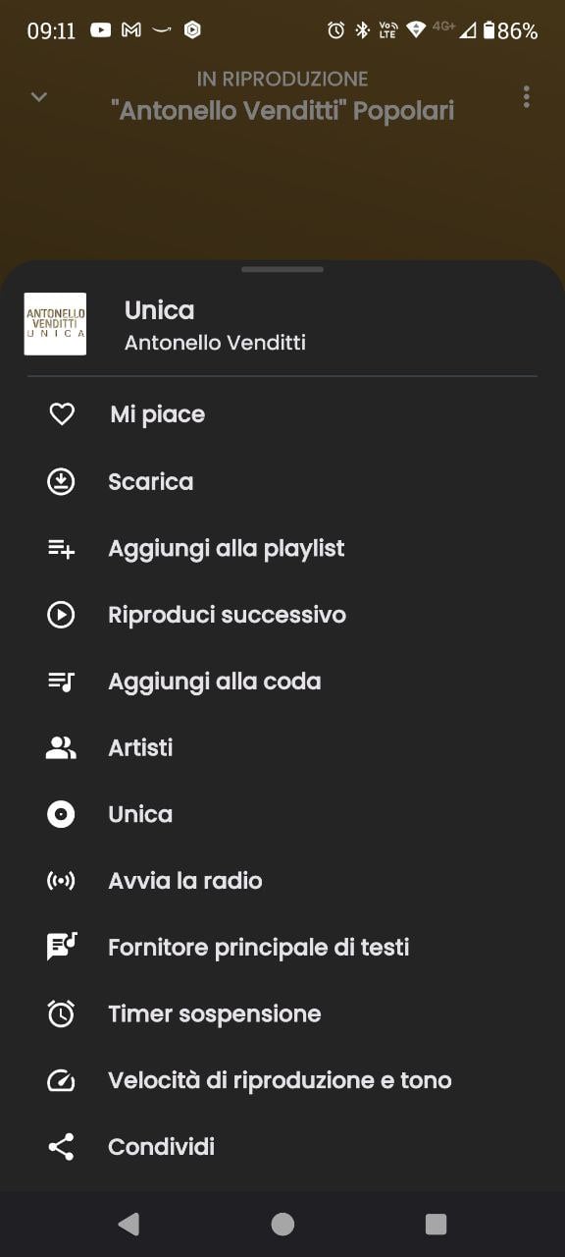565x1257 pixels.
Task: Tap the Antonello Venditti artist name
Action: click(215, 343)
